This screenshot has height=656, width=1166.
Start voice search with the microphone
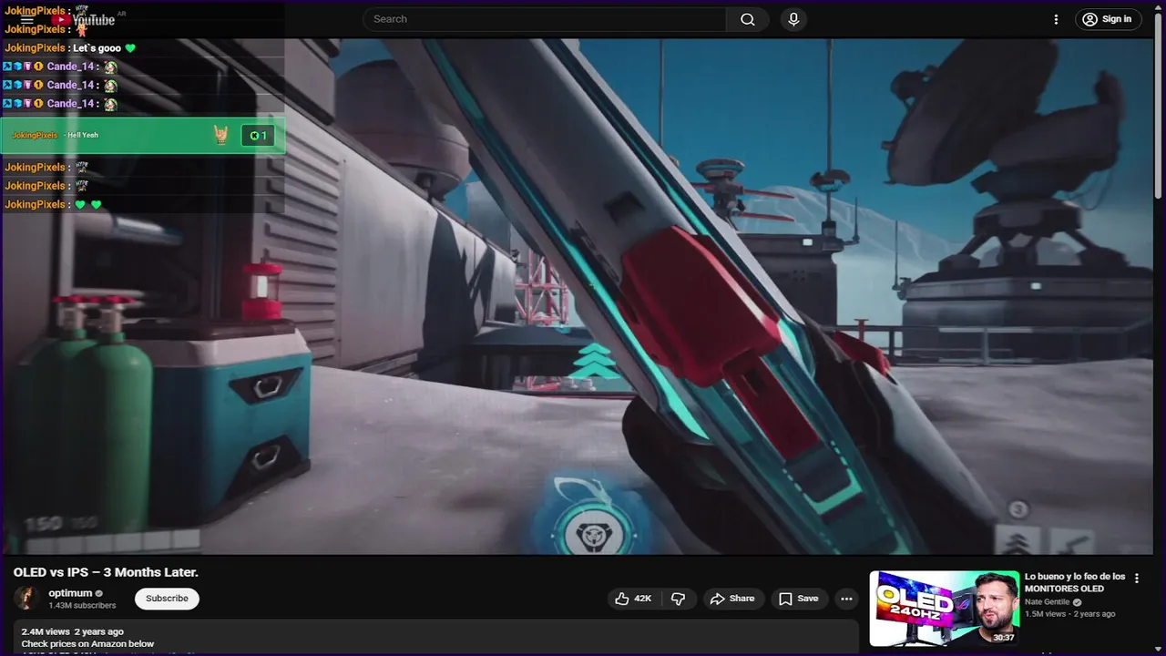(x=793, y=19)
